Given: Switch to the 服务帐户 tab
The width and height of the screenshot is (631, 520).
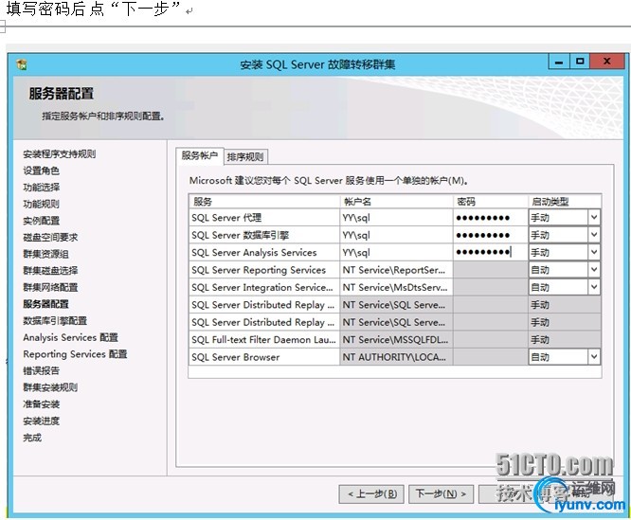Looking at the screenshot, I should pyautogui.click(x=200, y=155).
